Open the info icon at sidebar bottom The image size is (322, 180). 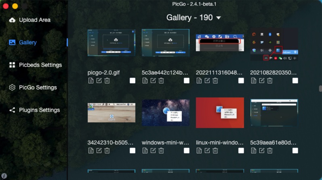[4, 176]
